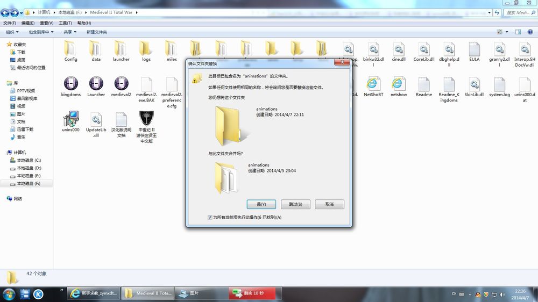Select the 汉化版说明文档 text file
This screenshot has width=538, height=302.
121,125
